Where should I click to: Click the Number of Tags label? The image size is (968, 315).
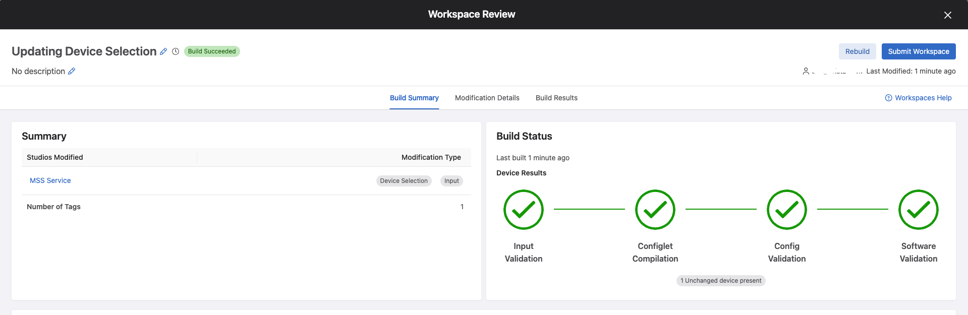pyautogui.click(x=53, y=207)
